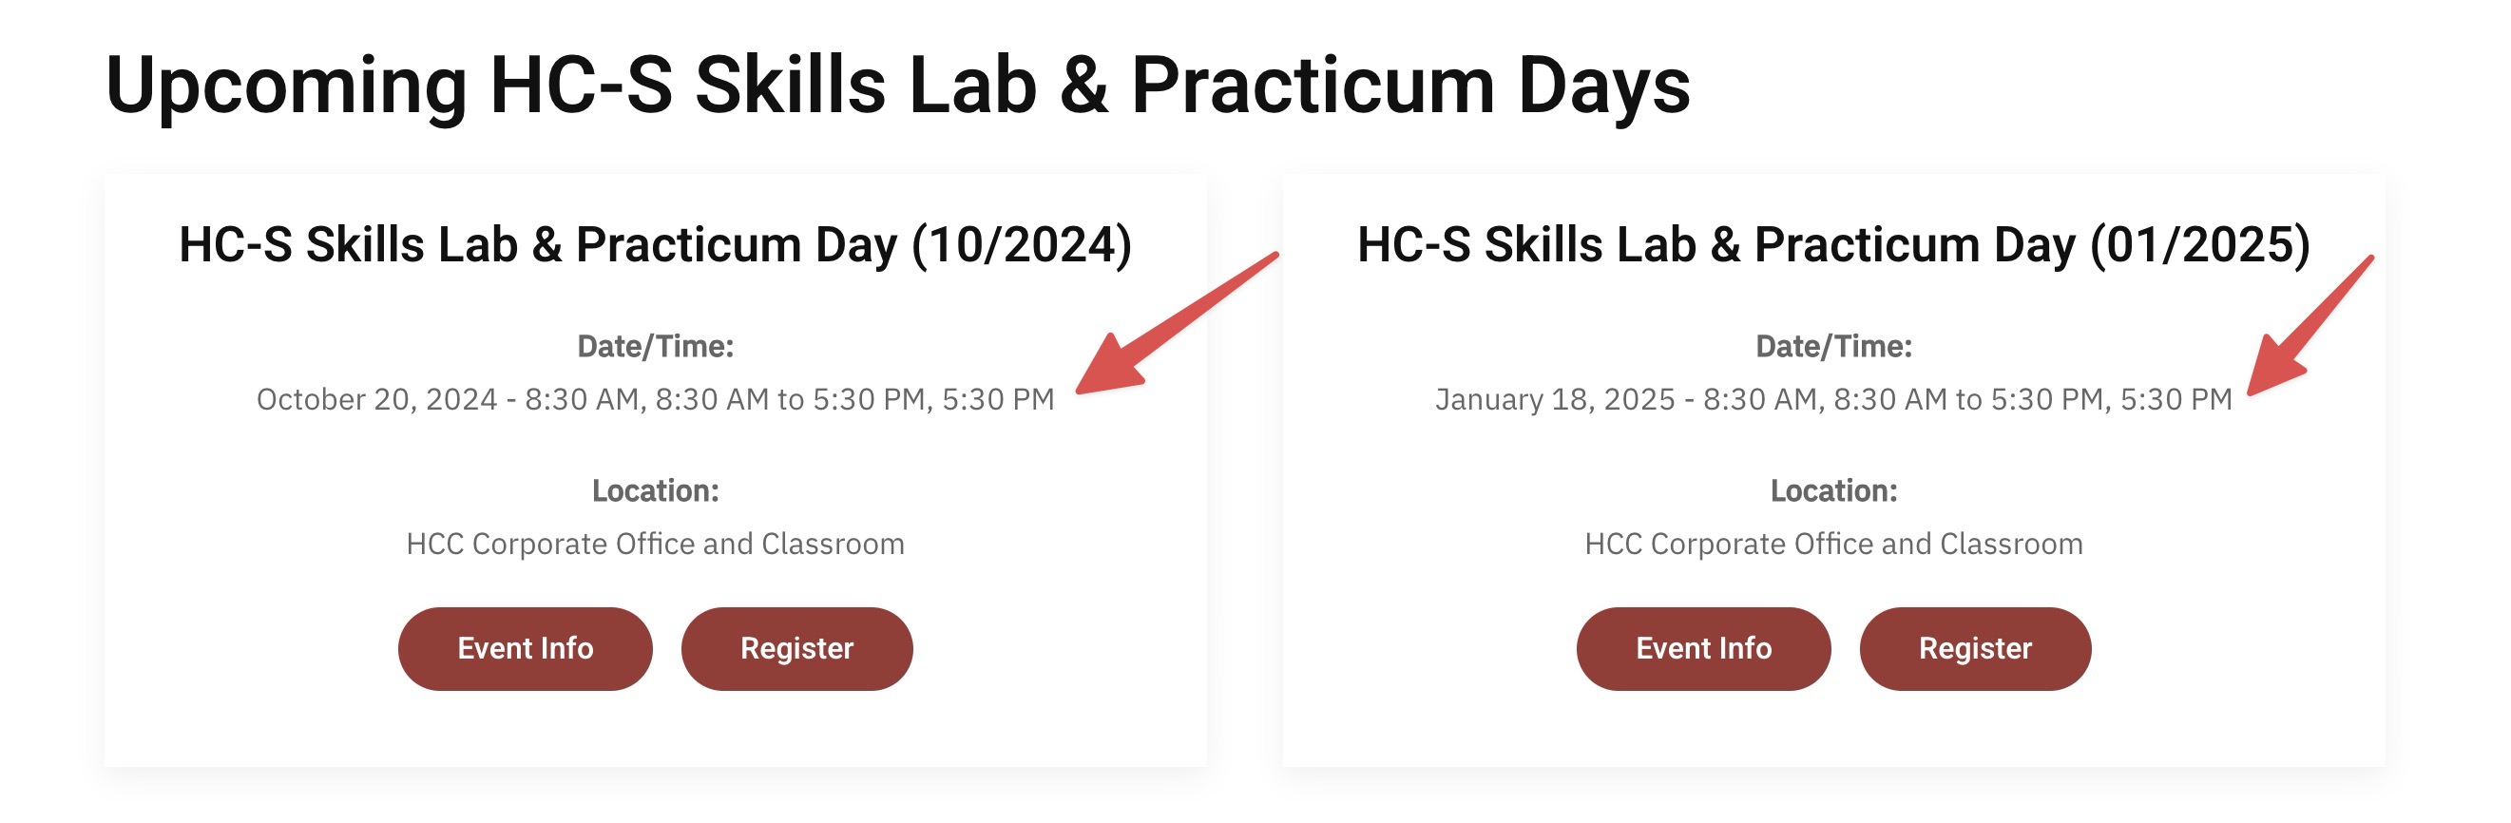Click HCC Corporate Office text in October card
Screen dimensions: 2511x823
tap(655, 544)
